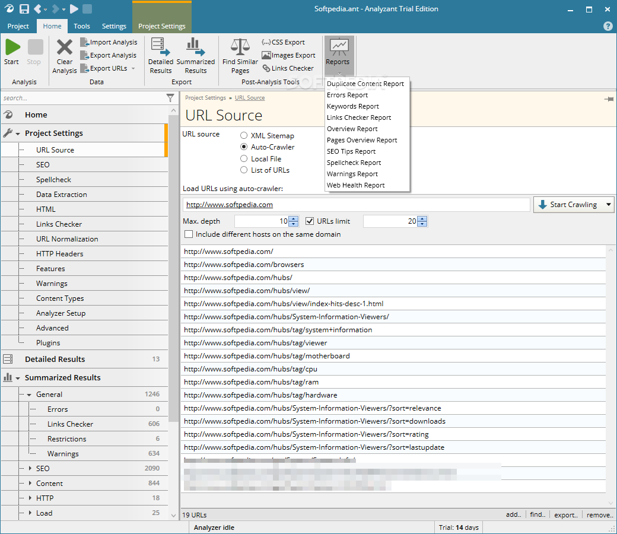This screenshot has height=534, width=617.
Task: Switch to the Settings ribbon tab
Action: [114, 26]
